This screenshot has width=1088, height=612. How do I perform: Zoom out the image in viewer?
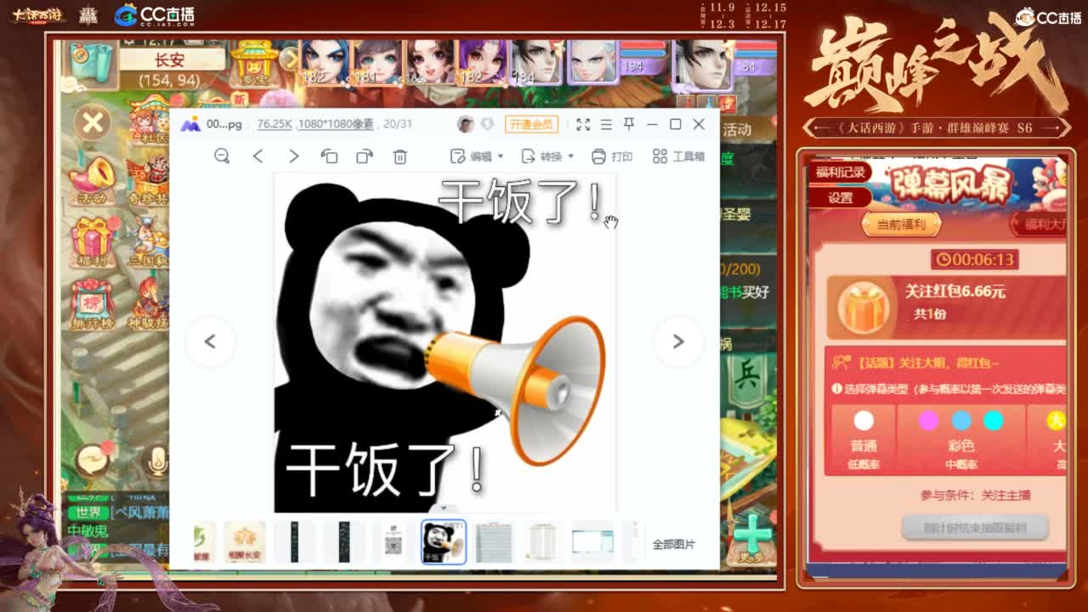coord(222,156)
